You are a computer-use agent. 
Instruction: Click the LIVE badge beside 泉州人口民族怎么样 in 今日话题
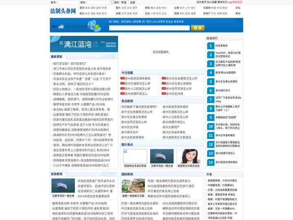pos(122,88)
